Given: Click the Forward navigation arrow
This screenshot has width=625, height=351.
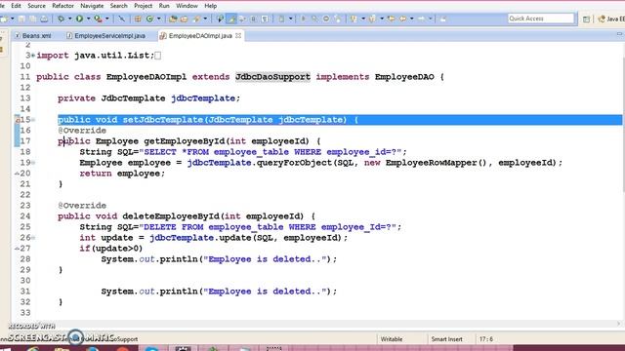Looking at the screenshot, I should point(421,19).
